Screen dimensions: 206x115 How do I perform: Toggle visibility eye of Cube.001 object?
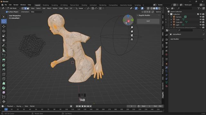click(x=201, y=22)
